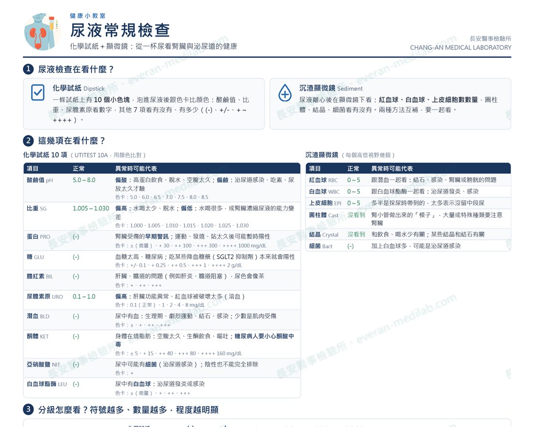This screenshot has height=427, width=533.
Task: Click the 紅血球 RBC row label
Action: click(323, 180)
